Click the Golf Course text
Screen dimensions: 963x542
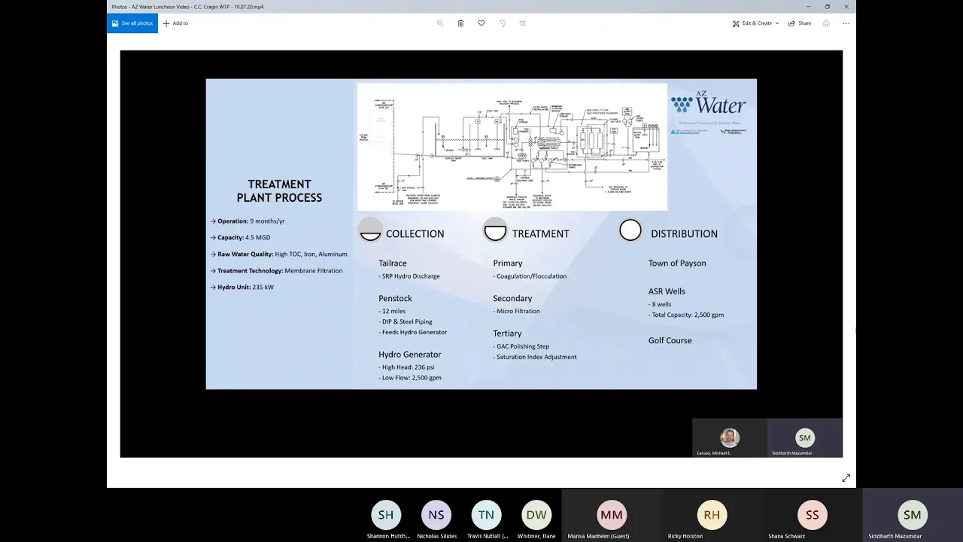click(670, 340)
